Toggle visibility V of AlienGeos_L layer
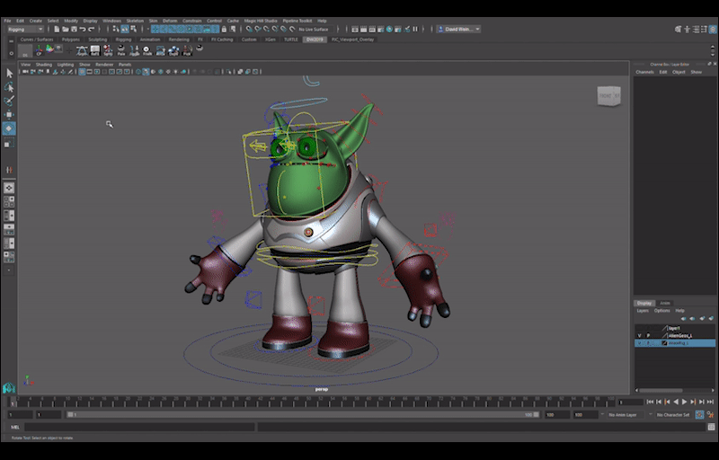The image size is (719, 460). 639,336
